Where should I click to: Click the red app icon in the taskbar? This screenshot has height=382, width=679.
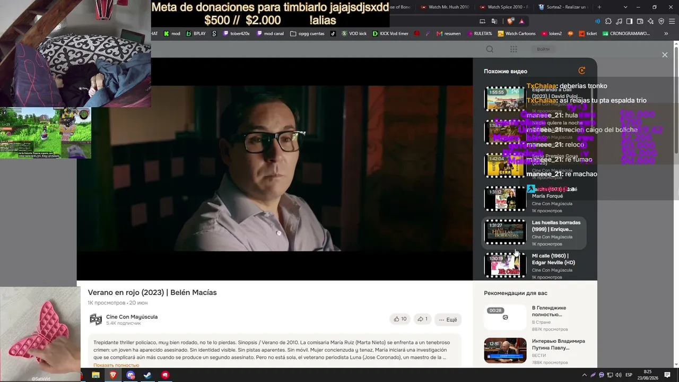click(166, 375)
